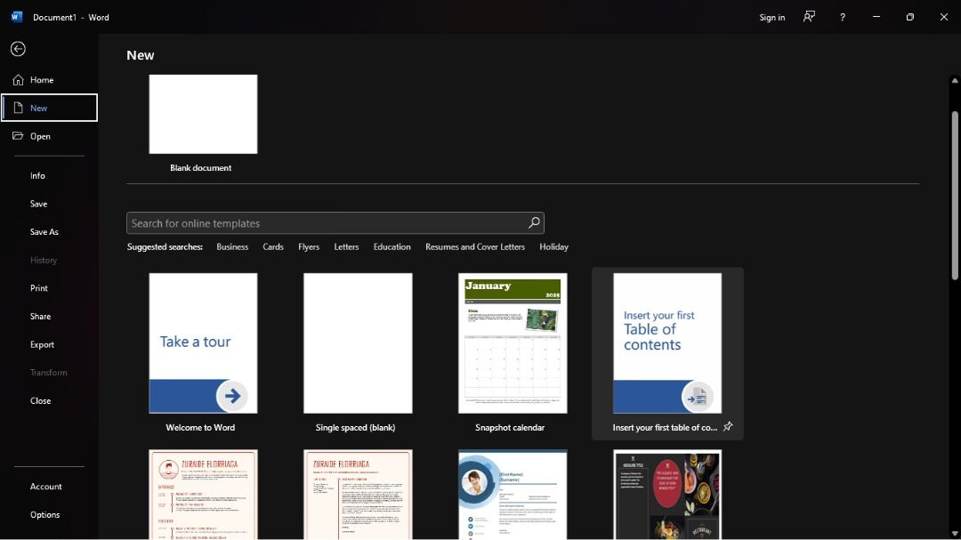Select the Zuraide Florriaga cover letter template
Viewport: 961px width, 540px height.
(358, 495)
